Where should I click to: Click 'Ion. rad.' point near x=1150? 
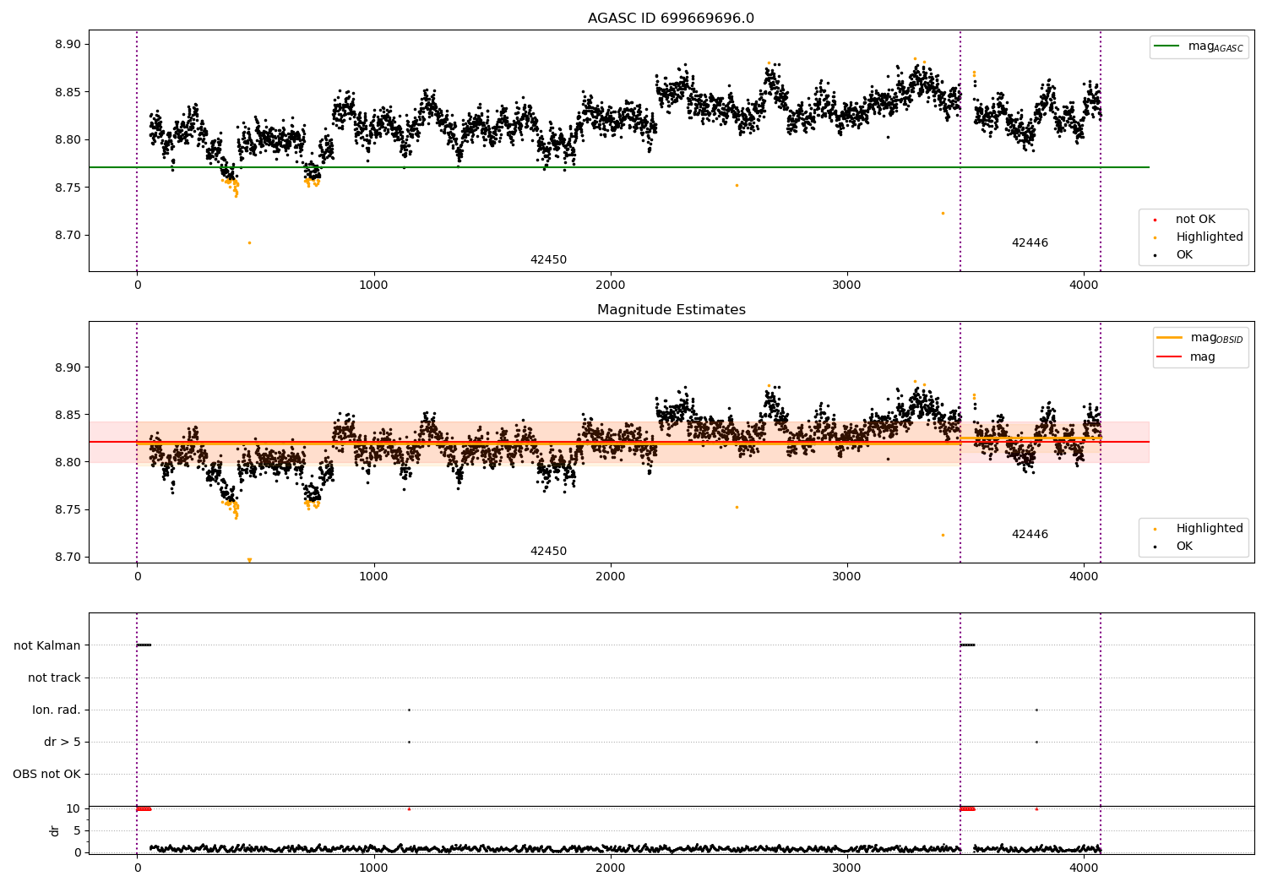pyautogui.click(x=409, y=710)
